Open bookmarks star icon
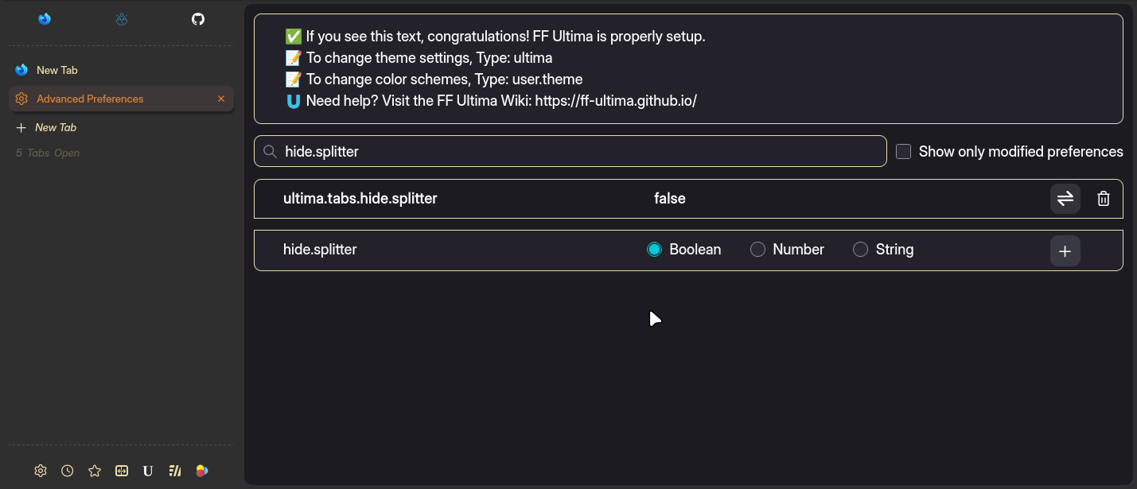This screenshot has height=489, width=1137. click(95, 471)
